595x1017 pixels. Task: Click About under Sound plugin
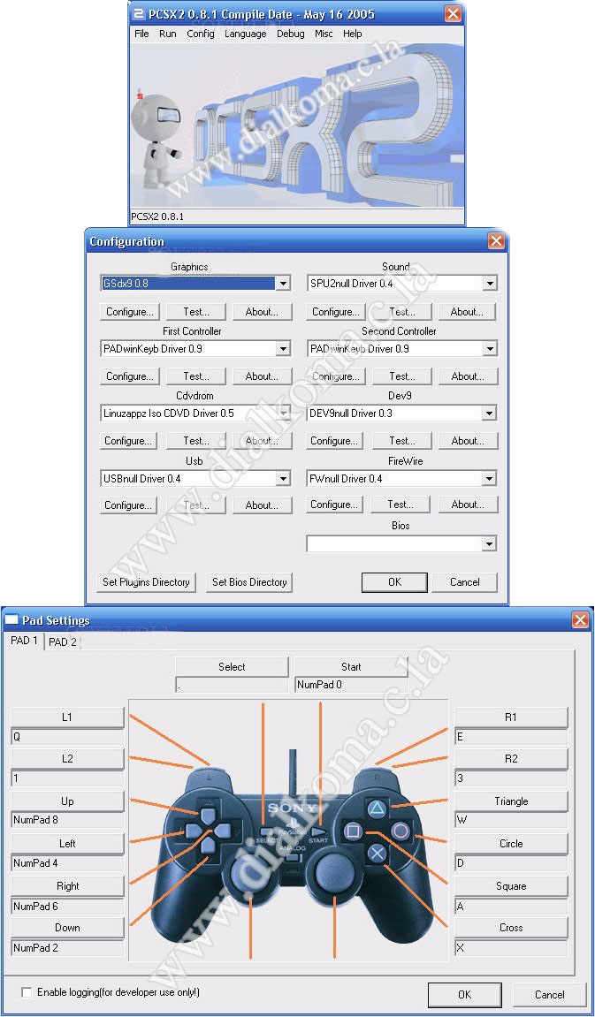click(x=467, y=312)
